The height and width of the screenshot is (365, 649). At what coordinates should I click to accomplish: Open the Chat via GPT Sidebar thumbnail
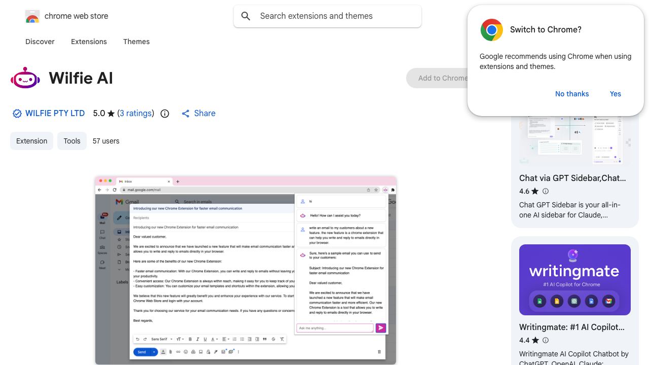[575, 140]
